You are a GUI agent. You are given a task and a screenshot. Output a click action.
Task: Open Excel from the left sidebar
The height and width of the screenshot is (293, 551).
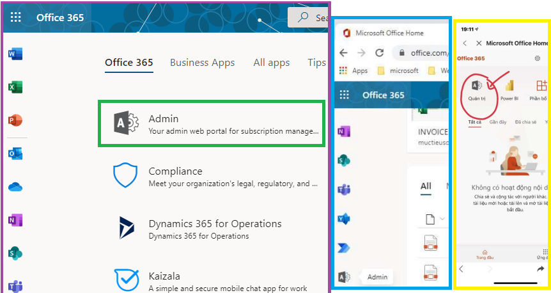15,87
